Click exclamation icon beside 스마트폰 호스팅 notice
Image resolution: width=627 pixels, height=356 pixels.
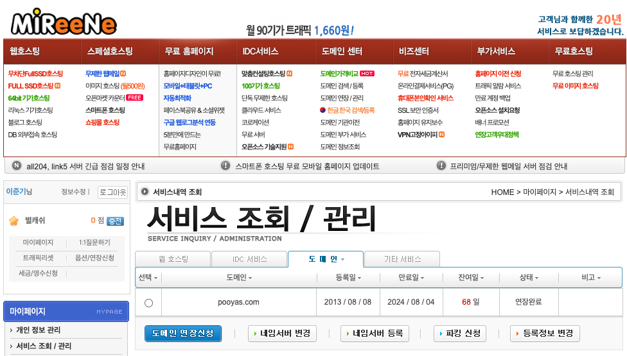[225, 165]
